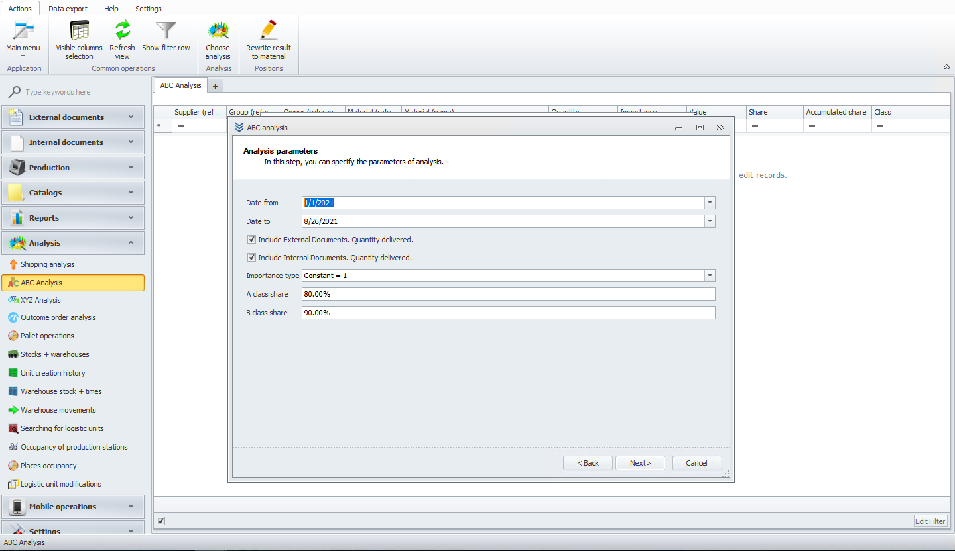Expand the Catalogs section

pyautogui.click(x=72, y=193)
